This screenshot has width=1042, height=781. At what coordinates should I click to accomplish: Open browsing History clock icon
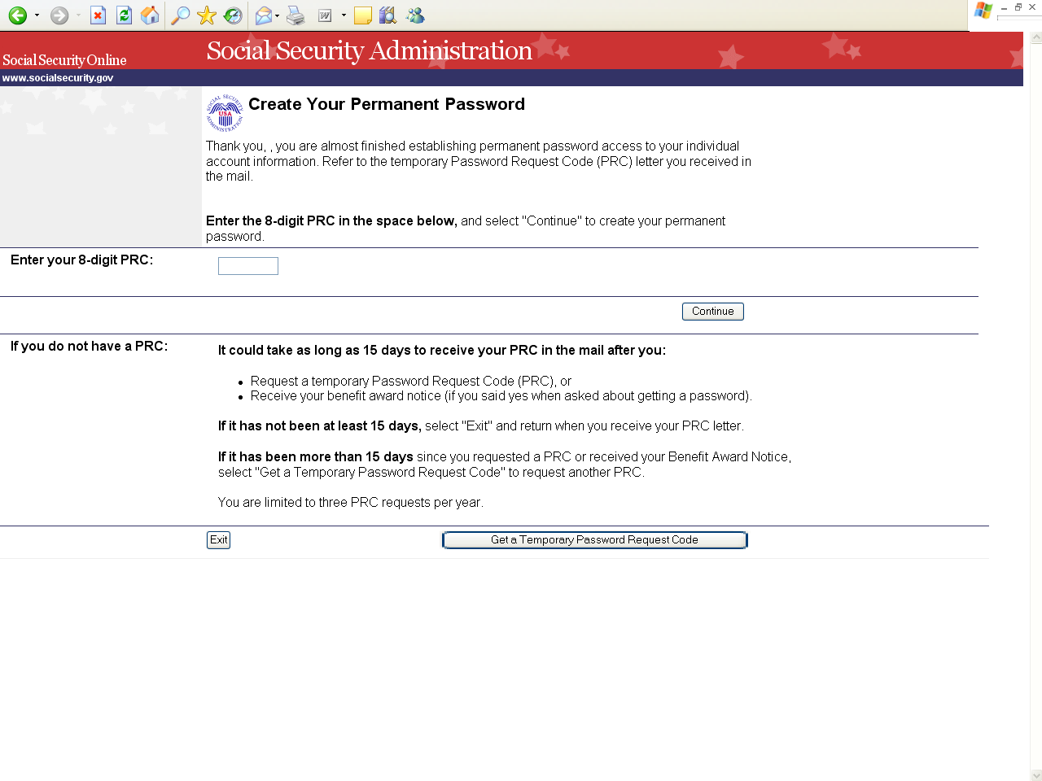(x=233, y=15)
